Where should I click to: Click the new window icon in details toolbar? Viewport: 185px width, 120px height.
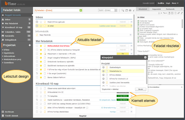coord(169,13)
